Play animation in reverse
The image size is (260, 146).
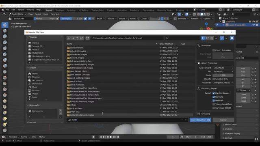[108, 137]
